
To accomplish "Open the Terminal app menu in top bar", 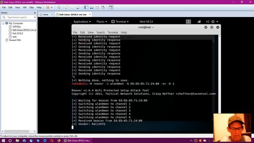I will pyautogui.click(x=120, y=21).
